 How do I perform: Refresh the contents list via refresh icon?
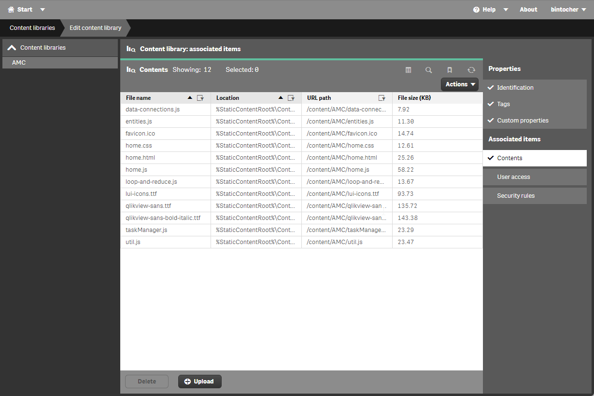click(x=471, y=70)
